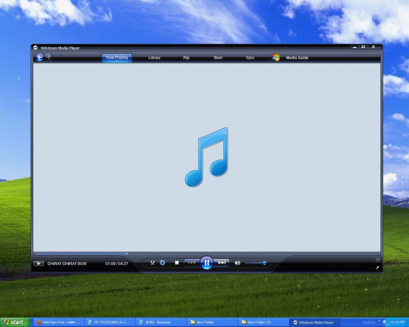Click the elapsed time 01:09 / 04:27

pyautogui.click(x=117, y=263)
